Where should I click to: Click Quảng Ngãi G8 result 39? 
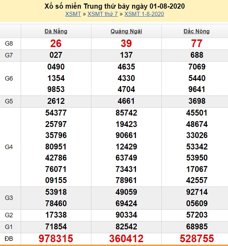pos(126,43)
